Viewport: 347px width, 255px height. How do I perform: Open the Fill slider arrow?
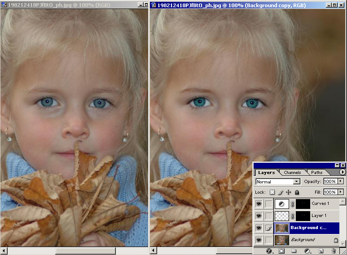(x=341, y=192)
